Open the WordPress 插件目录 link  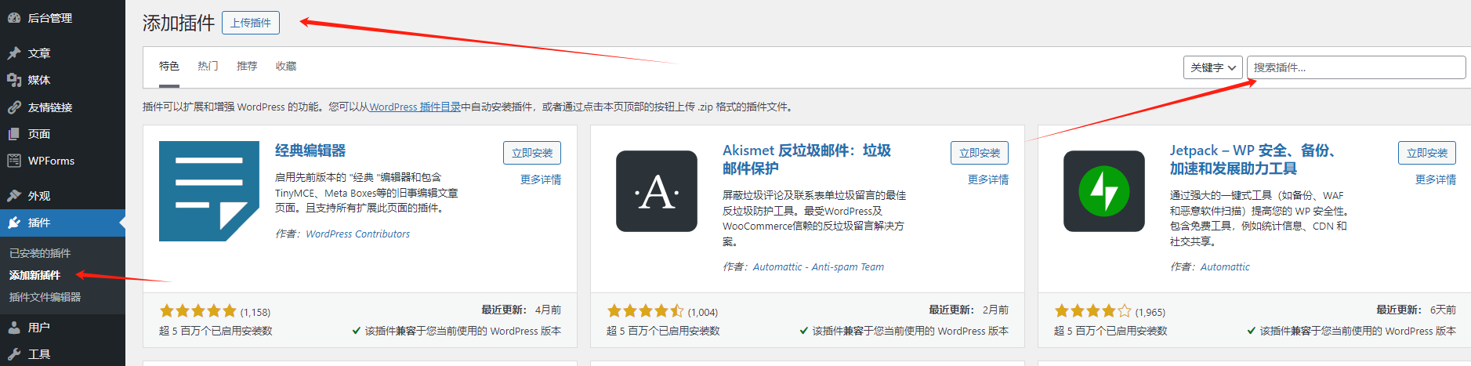pos(415,107)
